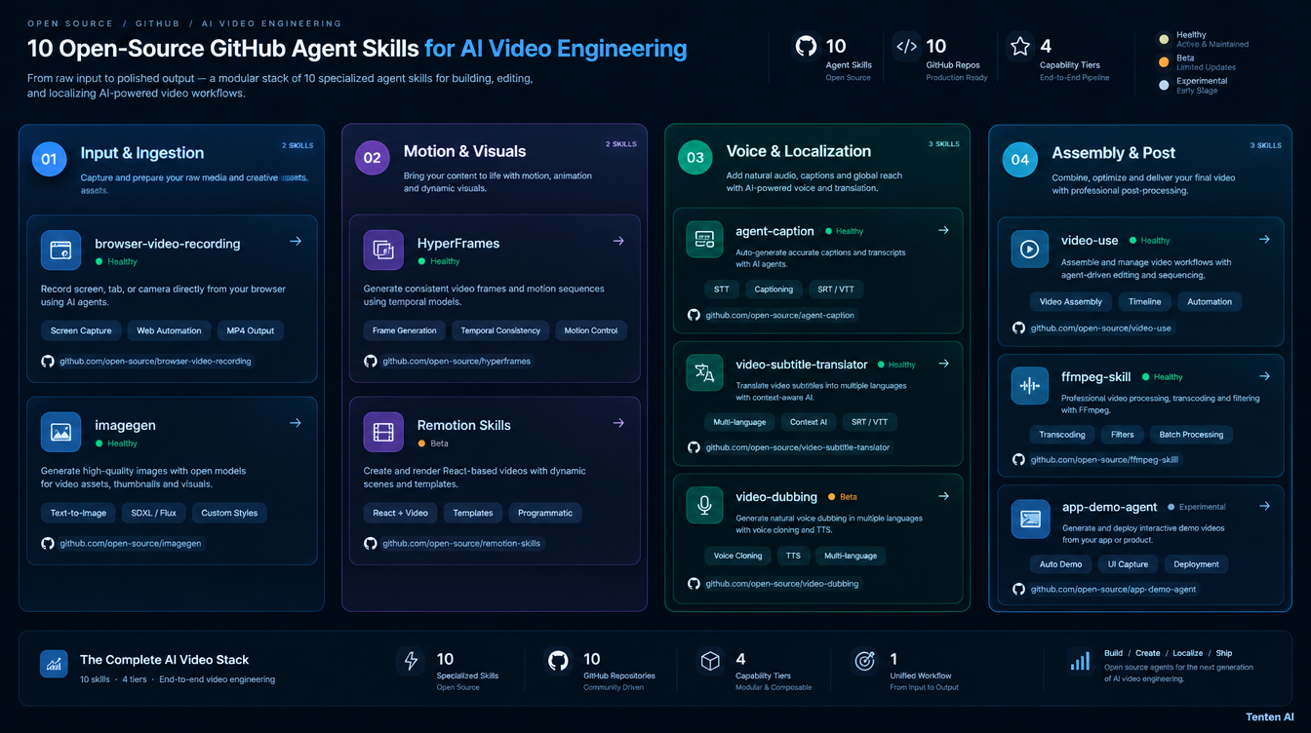Open github.com/open-source/video-dubbing link

(x=782, y=583)
